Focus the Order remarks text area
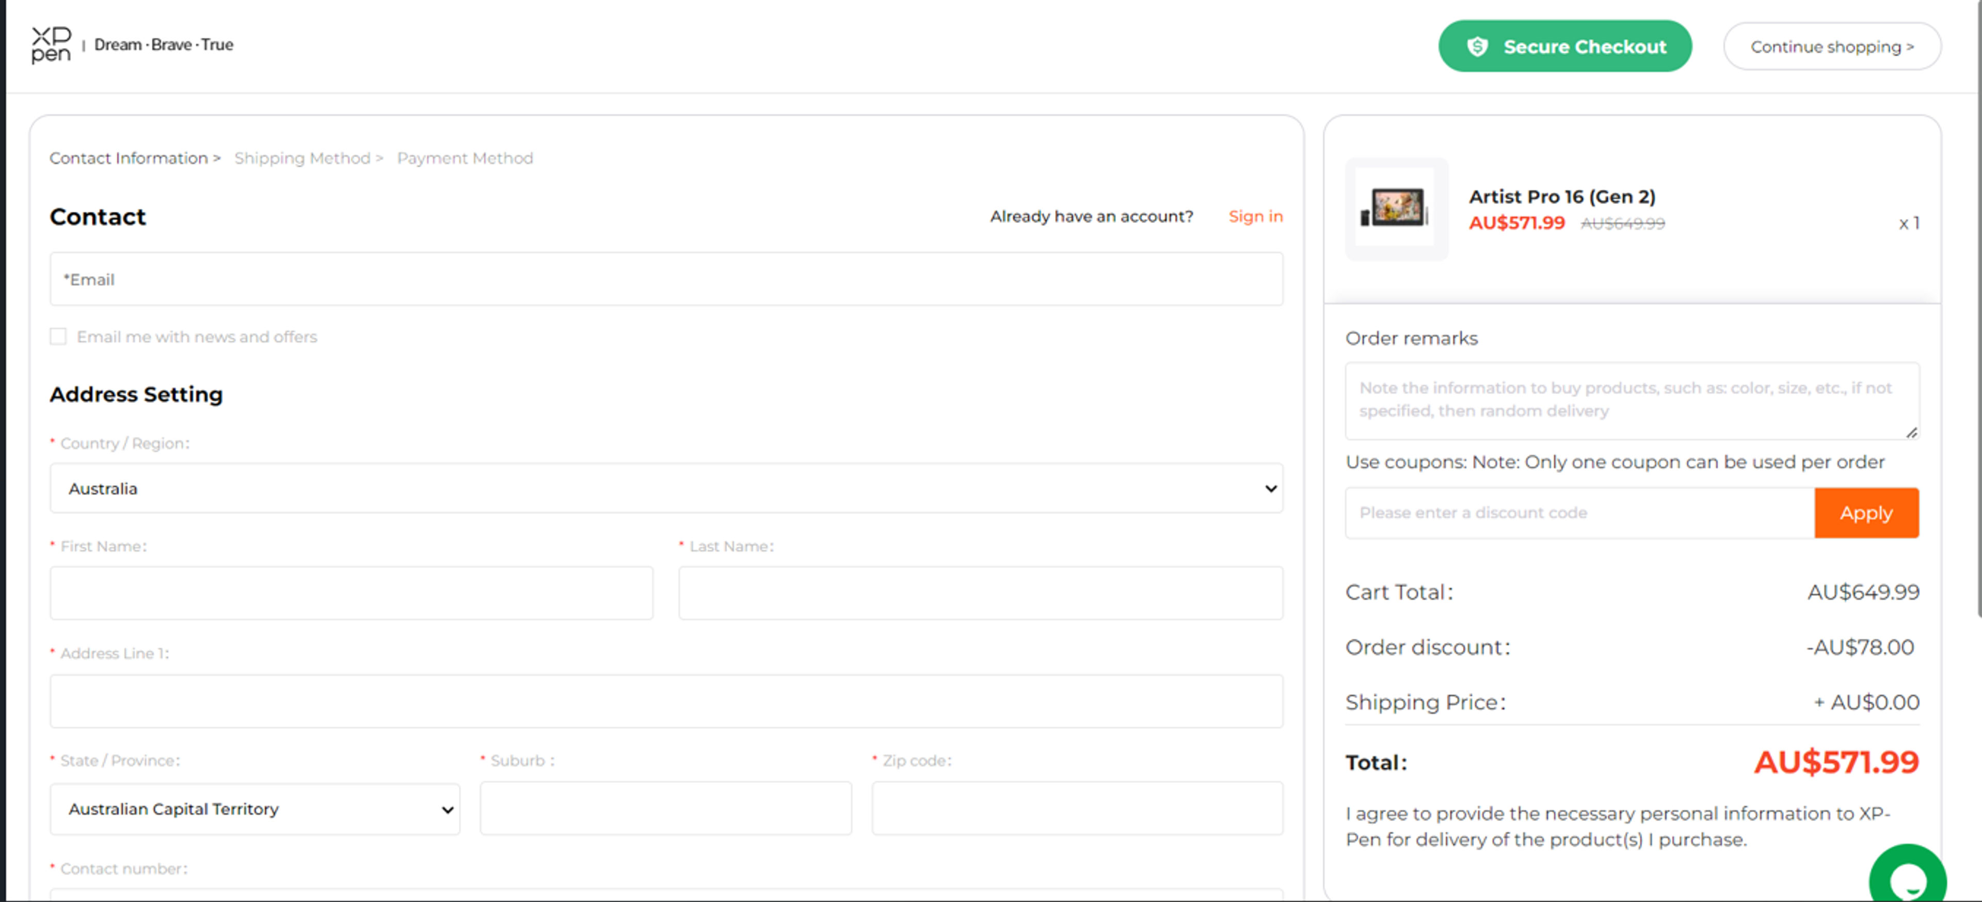 tap(1632, 401)
